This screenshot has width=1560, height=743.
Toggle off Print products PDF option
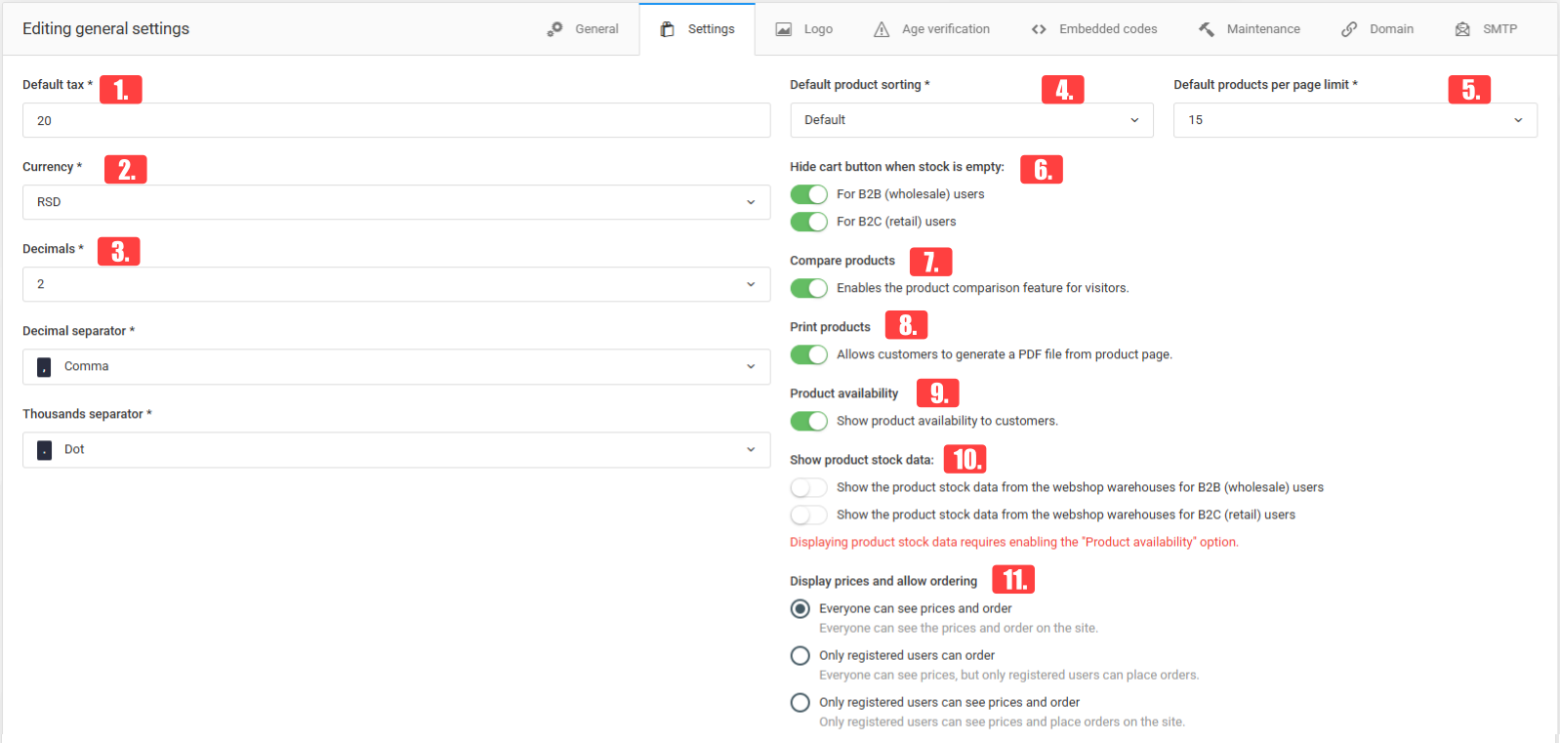tap(808, 354)
